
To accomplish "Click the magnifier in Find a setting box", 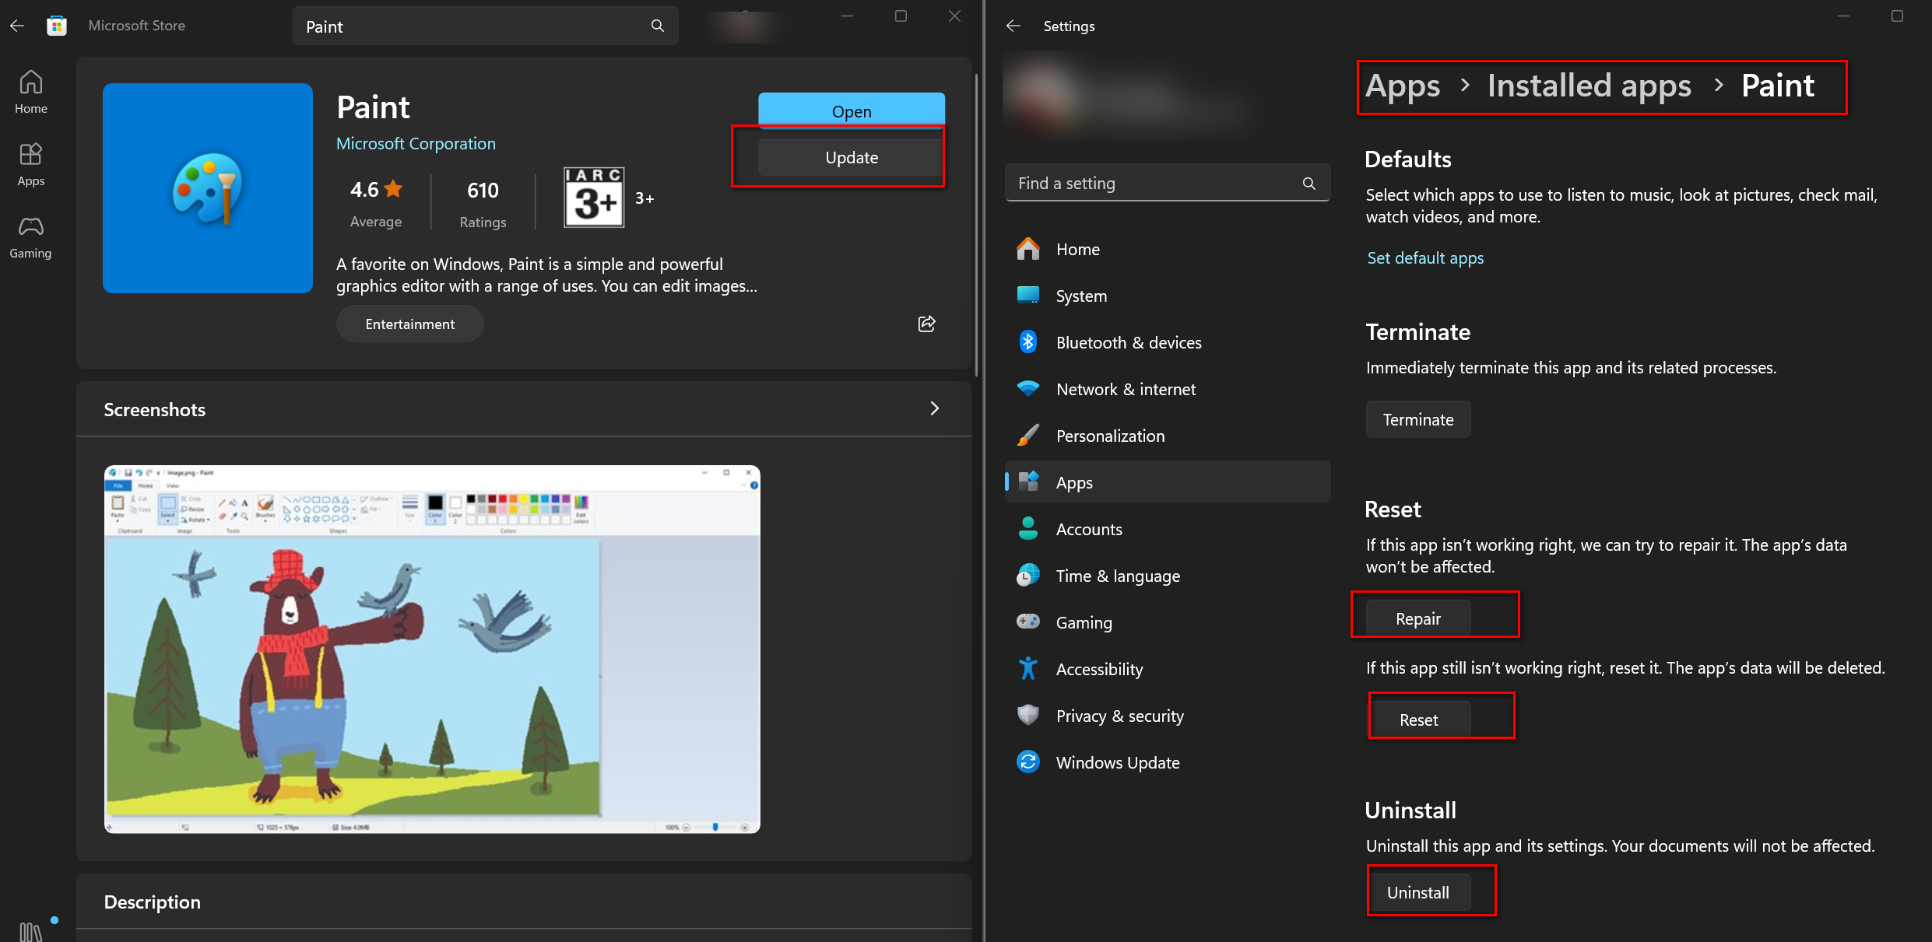I will (1308, 184).
